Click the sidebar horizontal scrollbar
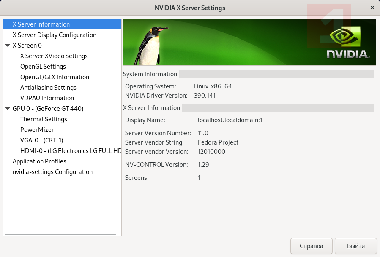The height and width of the screenshot is (257, 380). tap(60, 234)
